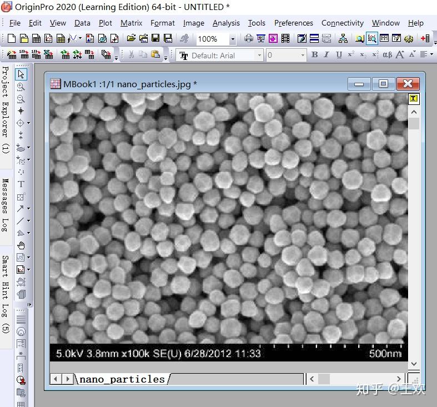Open the Project Explorer toggle icon

point(359,38)
